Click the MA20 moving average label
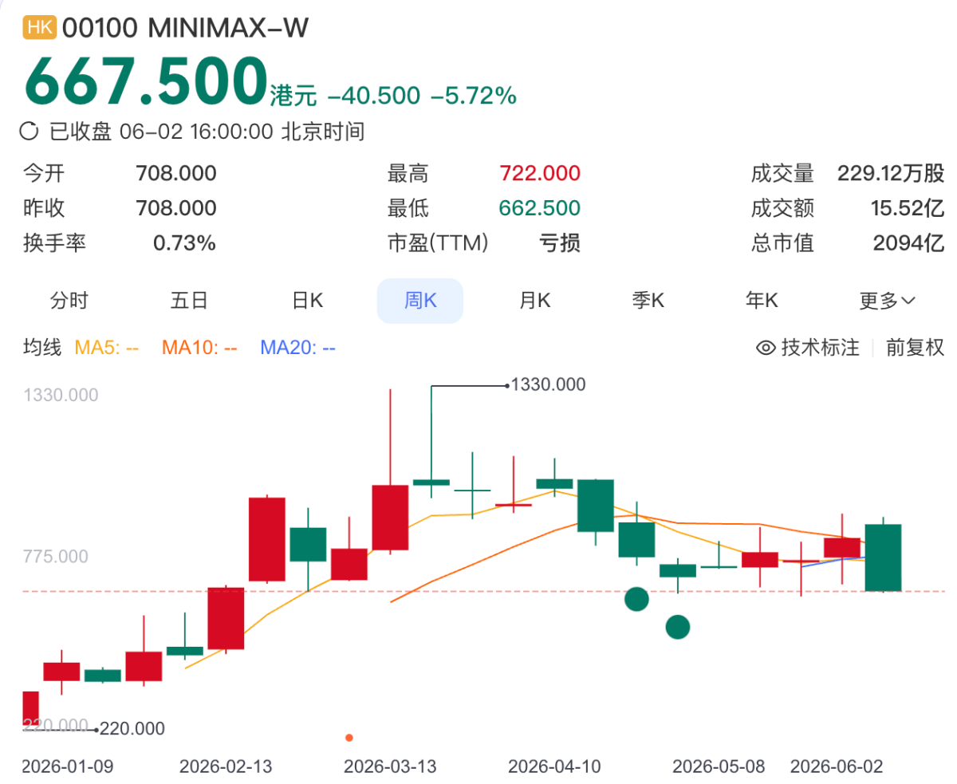The width and height of the screenshot is (957, 784). [298, 348]
